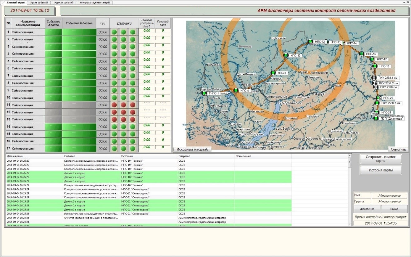Click the last authorization time 2014-09-04 15:54:35

[380, 223]
